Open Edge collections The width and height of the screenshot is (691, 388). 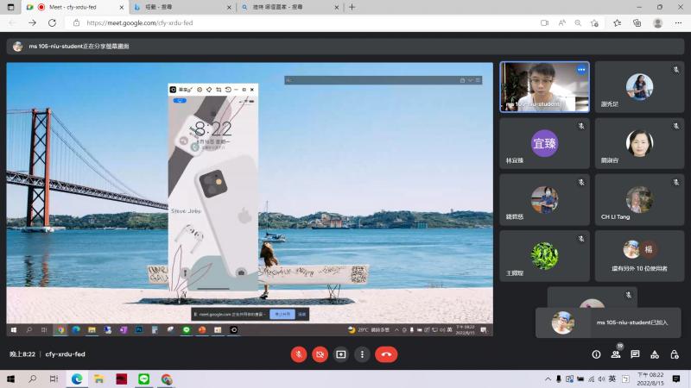click(x=637, y=23)
